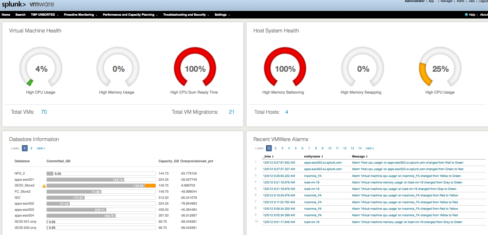Screen dimensions: 488x235
Task: Open alarm timestamp 12/5/12 9:25:55.232 AM
Action: coord(279,176)
